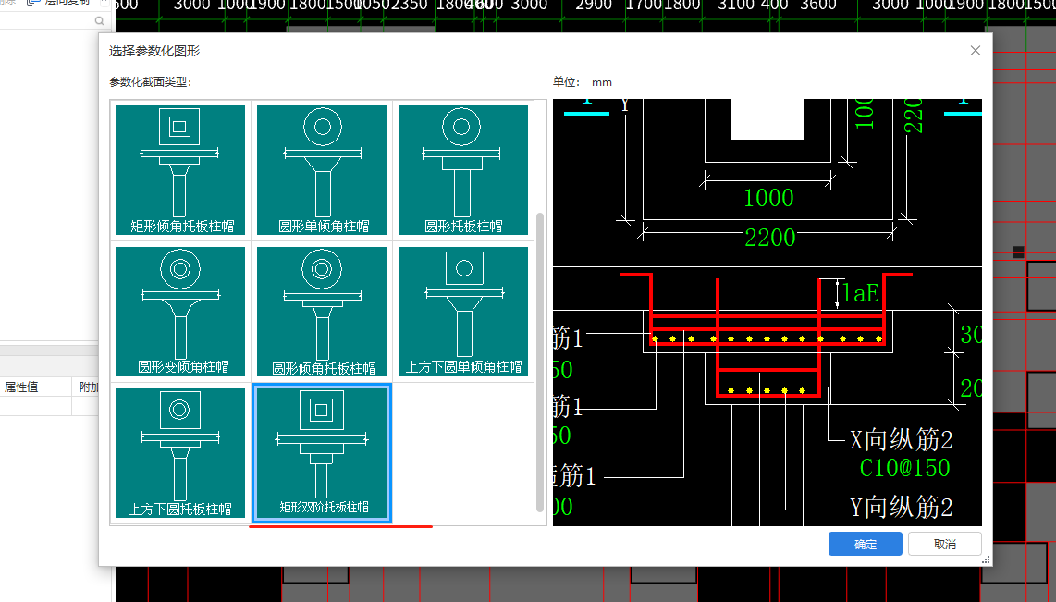Click the X向纵筋2 label in preview
The width and height of the screenshot is (1056, 602).
pyautogui.click(x=901, y=440)
